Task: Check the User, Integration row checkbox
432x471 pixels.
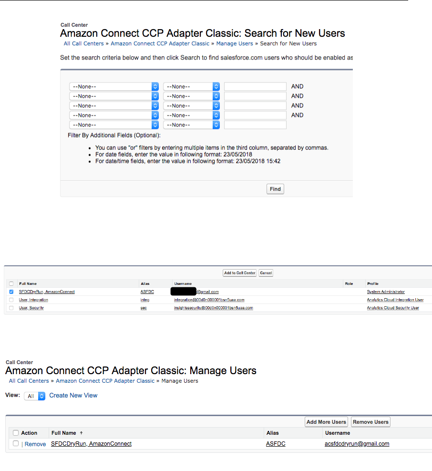Action: 11,300
